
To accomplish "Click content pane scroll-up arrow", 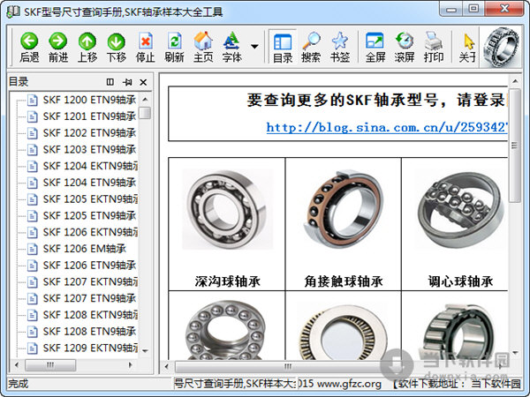I will (515, 81).
